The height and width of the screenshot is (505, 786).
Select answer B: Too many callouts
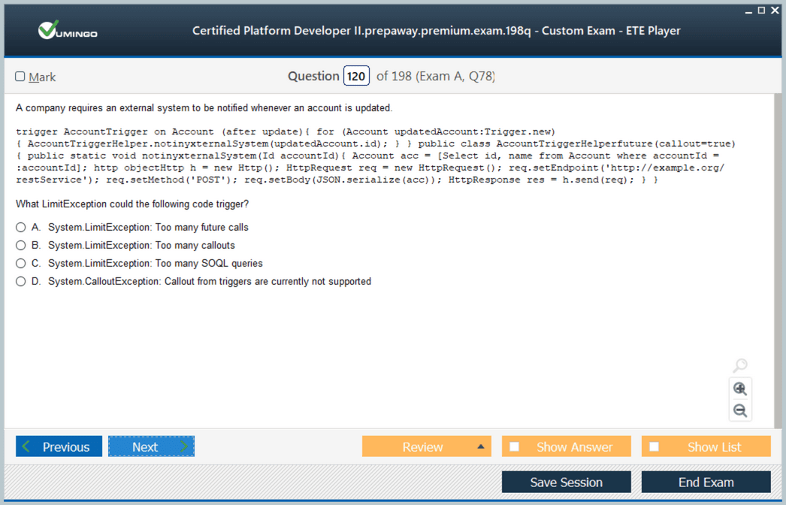pyautogui.click(x=20, y=245)
